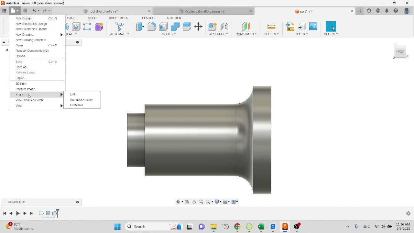This screenshot has height=233, width=414.
Task: Select the Press Pull tool
Action: point(140,27)
